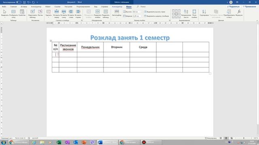Open the table tools Design (Конструктор) tab
The width and height of the screenshot is (259, 145).
117,6
